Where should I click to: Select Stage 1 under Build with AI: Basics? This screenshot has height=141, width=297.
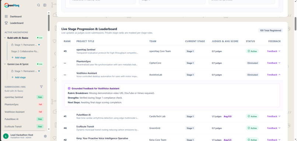pos(25,45)
